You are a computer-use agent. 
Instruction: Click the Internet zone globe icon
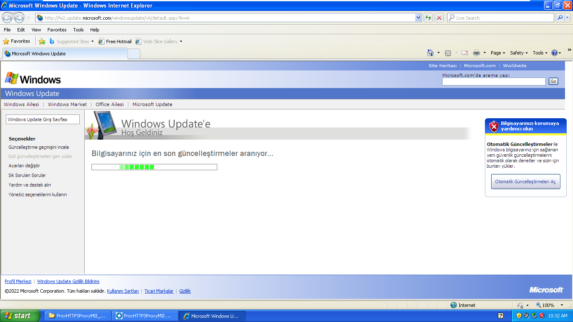coord(453,305)
